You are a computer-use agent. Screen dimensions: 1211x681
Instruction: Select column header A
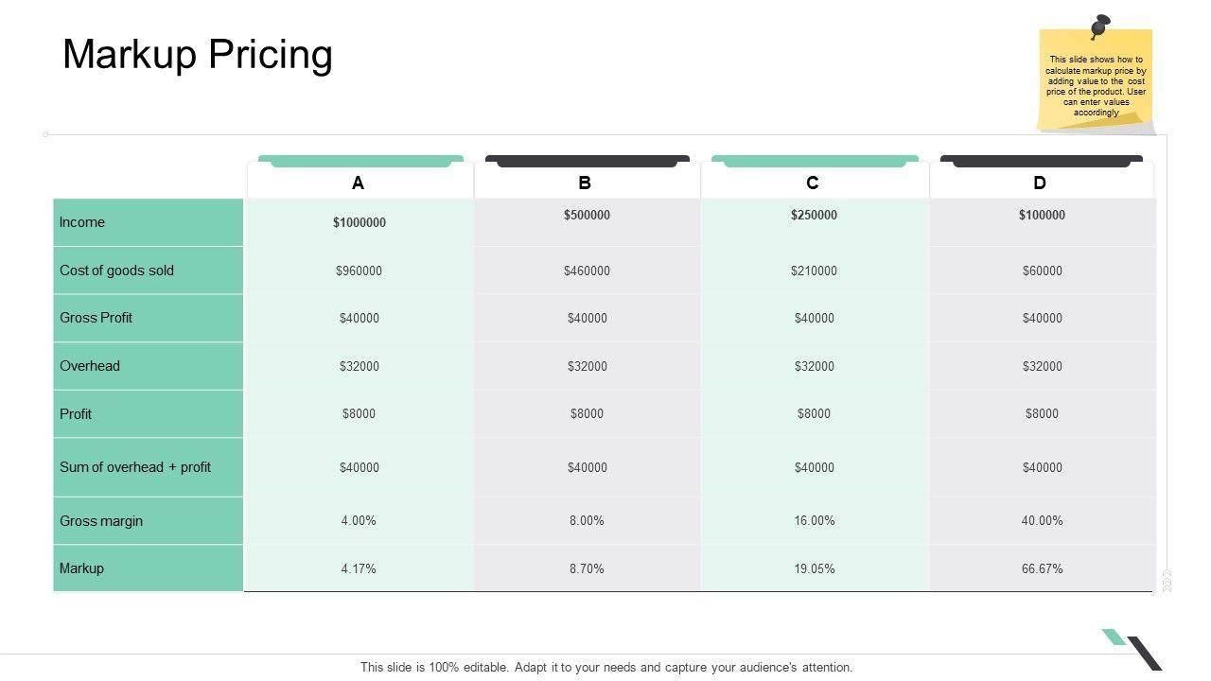358,183
